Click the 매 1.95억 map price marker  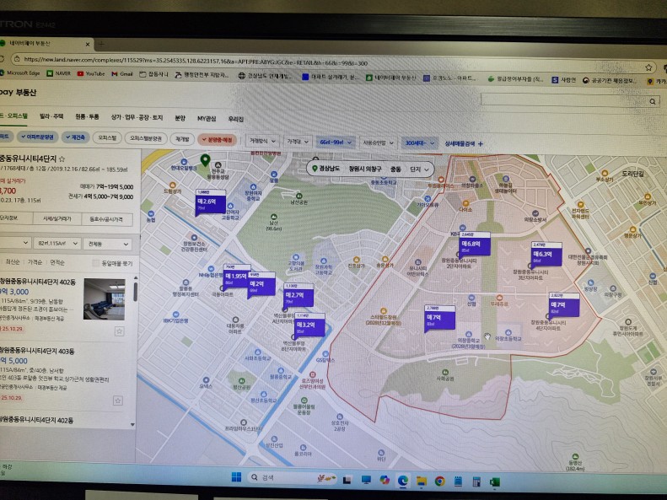(235, 277)
